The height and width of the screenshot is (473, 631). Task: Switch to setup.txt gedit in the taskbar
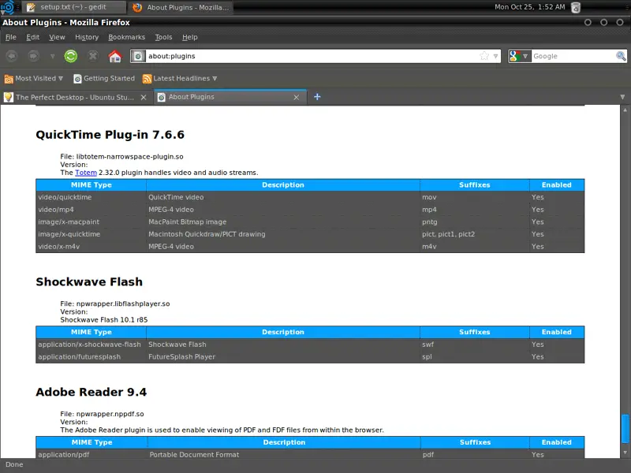tap(73, 7)
